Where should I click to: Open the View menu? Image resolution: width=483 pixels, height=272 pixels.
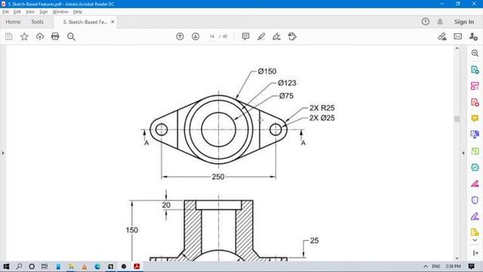click(30, 12)
